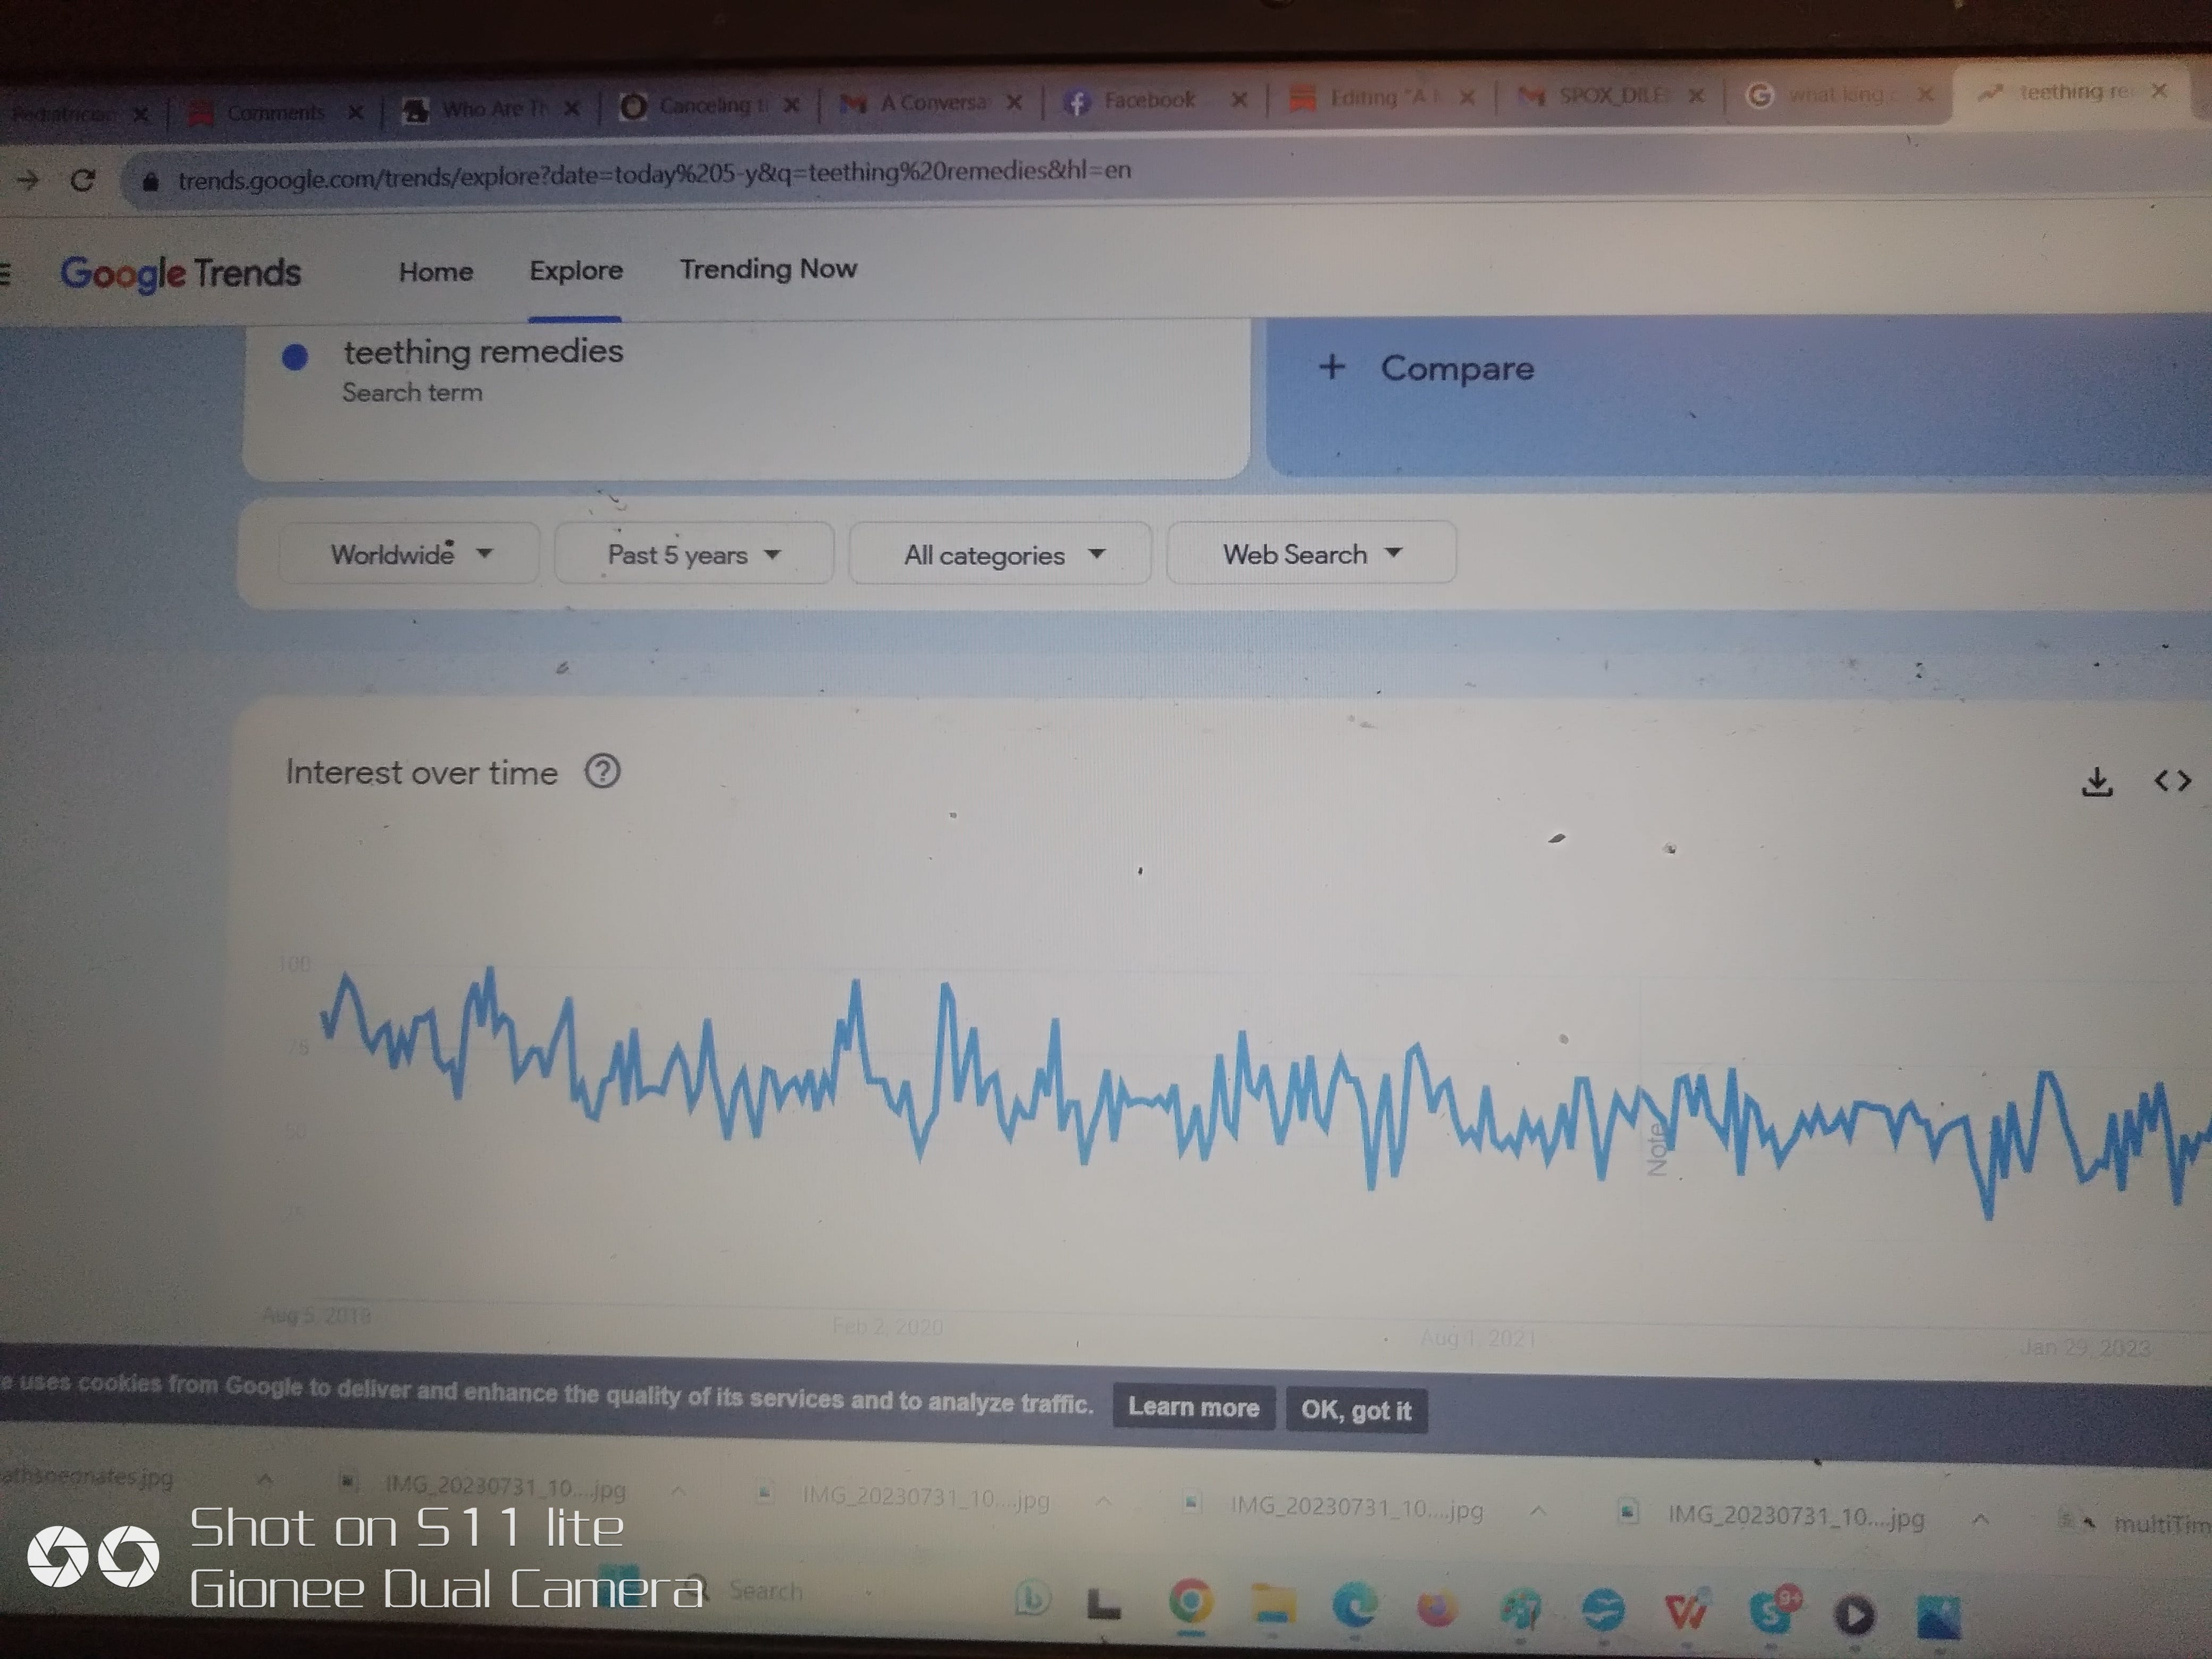The image size is (2212, 1659).
Task: Click OK, got it in cookie banner
Action: click(1356, 1410)
